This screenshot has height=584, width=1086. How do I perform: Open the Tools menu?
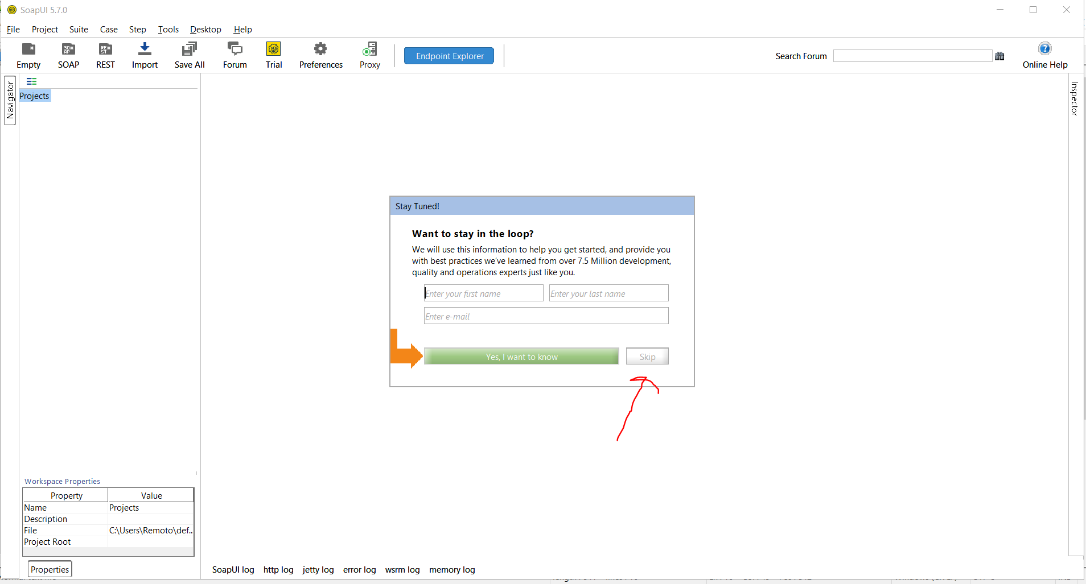[168, 30]
